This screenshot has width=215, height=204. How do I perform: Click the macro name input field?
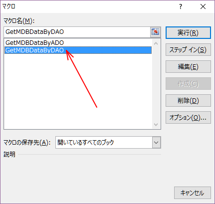(x=77, y=32)
